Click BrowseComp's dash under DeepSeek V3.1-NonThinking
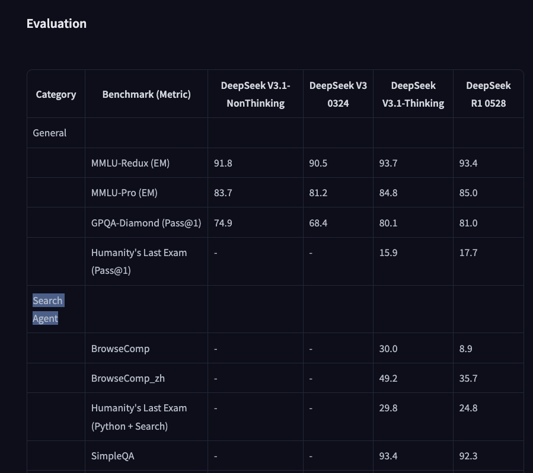533x473 pixels. coord(215,349)
